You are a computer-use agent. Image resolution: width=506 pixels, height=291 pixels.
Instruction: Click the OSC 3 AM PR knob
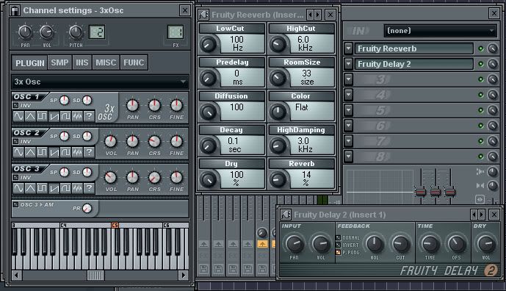click(x=87, y=208)
